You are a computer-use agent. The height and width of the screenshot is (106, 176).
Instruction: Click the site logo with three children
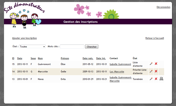[x=24, y=16]
